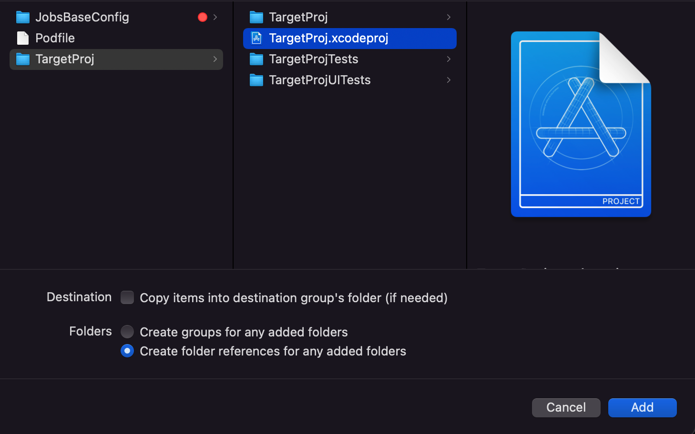Click the large Xcode project preview thumbnail
The height and width of the screenshot is (434, 695).
pos(581,124)
